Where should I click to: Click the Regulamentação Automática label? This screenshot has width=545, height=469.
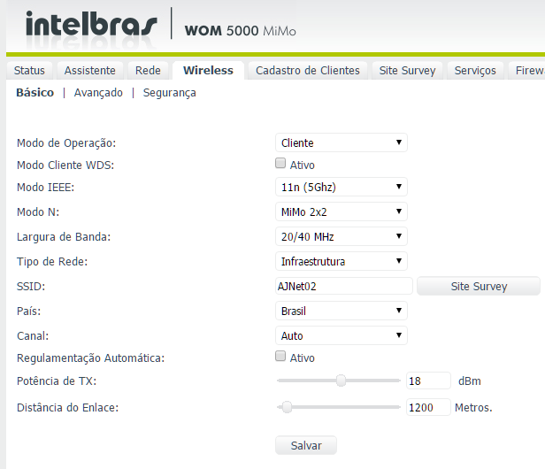click(x=91, y=358)
